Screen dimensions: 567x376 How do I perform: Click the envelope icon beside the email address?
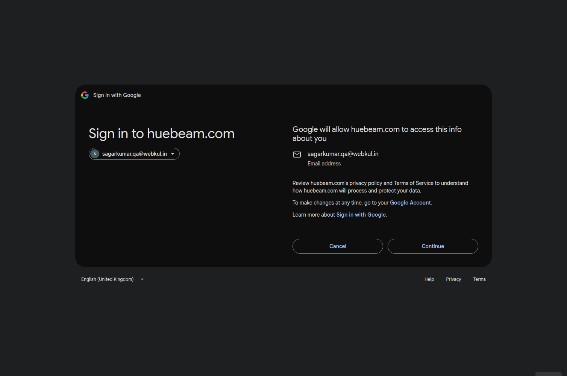pyautogui.click(x=297, y=155)
